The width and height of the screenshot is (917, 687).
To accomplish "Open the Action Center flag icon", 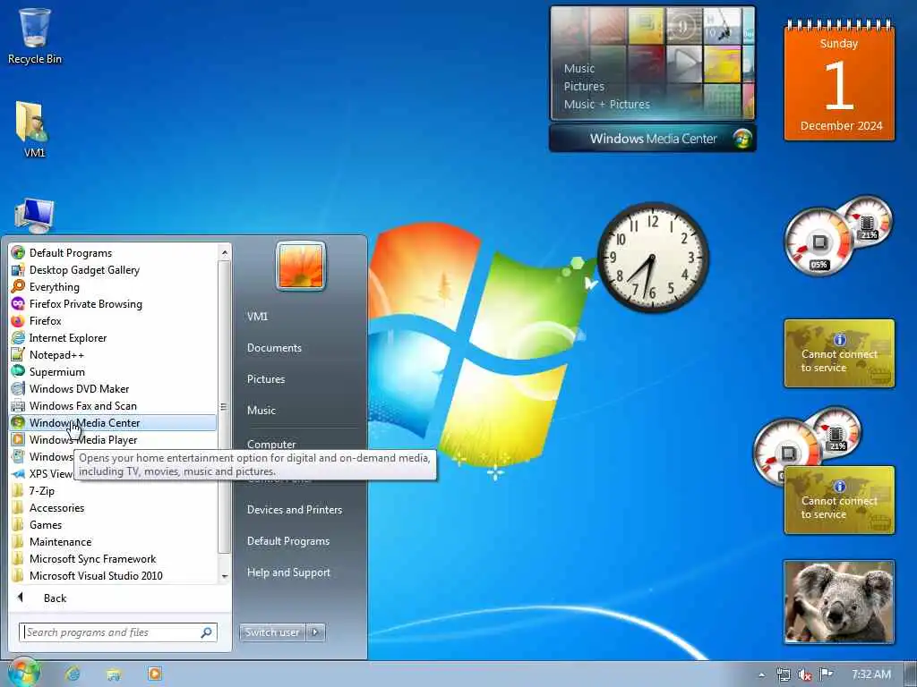I will (826, 674).
